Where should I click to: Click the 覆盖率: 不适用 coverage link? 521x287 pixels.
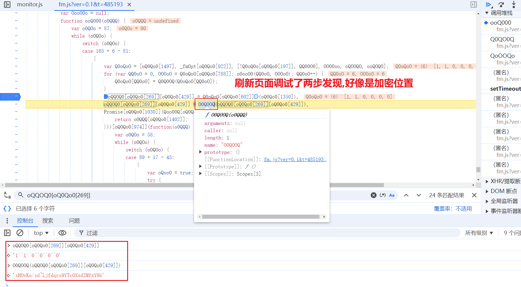click(453, 209)
